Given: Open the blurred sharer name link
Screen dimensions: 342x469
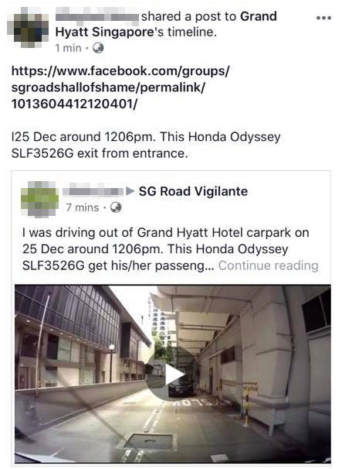Looking at the screenshot, I should coord(97,16).
